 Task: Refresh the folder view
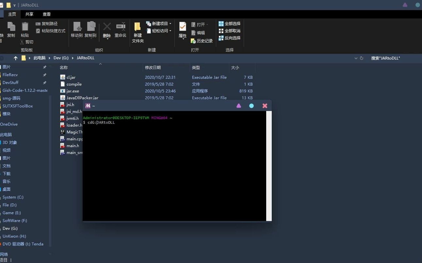pyautogui.click(x=362, y=58)
